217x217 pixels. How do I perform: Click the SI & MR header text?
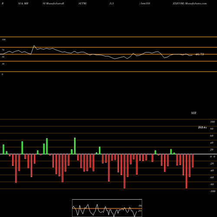[23, 3]
